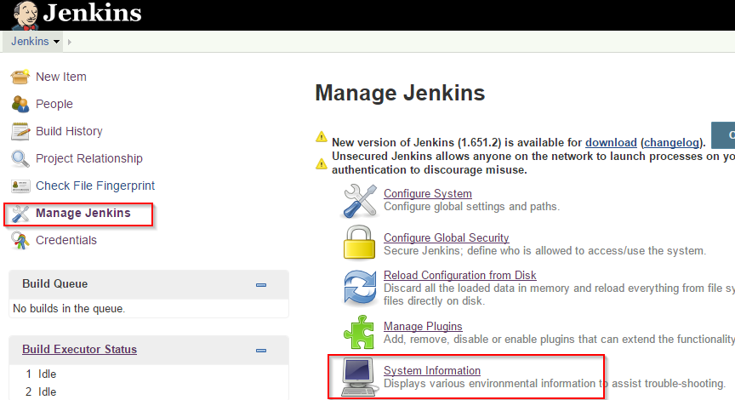
Task: Open the Manage Plugins link
Action: [x=423, y=326]
